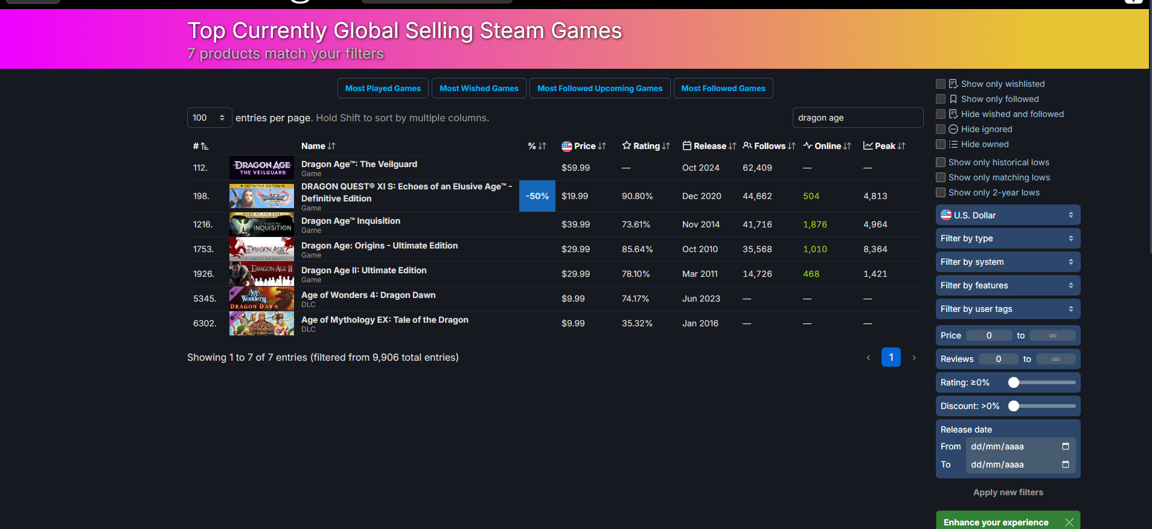
Task: Go to page 1 in pagination
Action: [x=891, y=357]
